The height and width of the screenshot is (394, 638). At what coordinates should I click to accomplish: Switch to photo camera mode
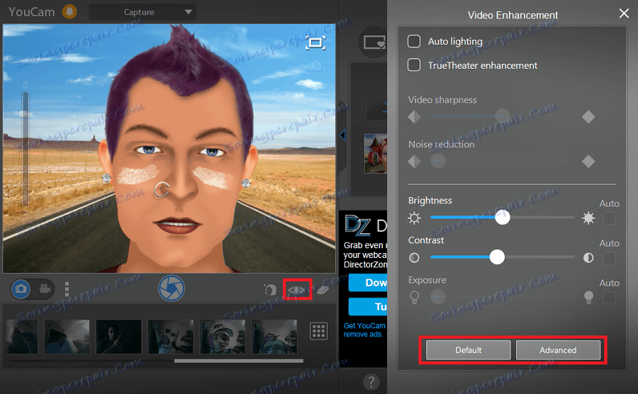pyautogui.click(x=21, y=289)
